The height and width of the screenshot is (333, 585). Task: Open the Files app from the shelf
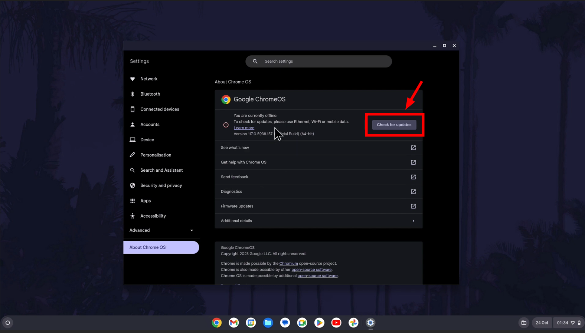point(268,323)
